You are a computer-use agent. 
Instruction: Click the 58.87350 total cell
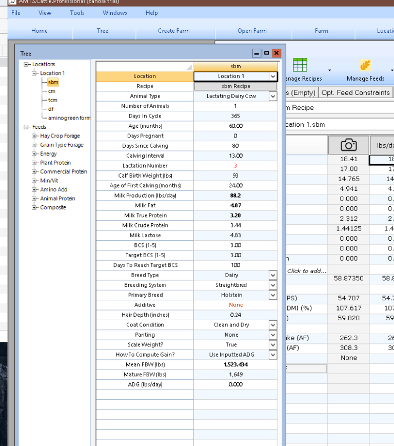coord(348,278)
